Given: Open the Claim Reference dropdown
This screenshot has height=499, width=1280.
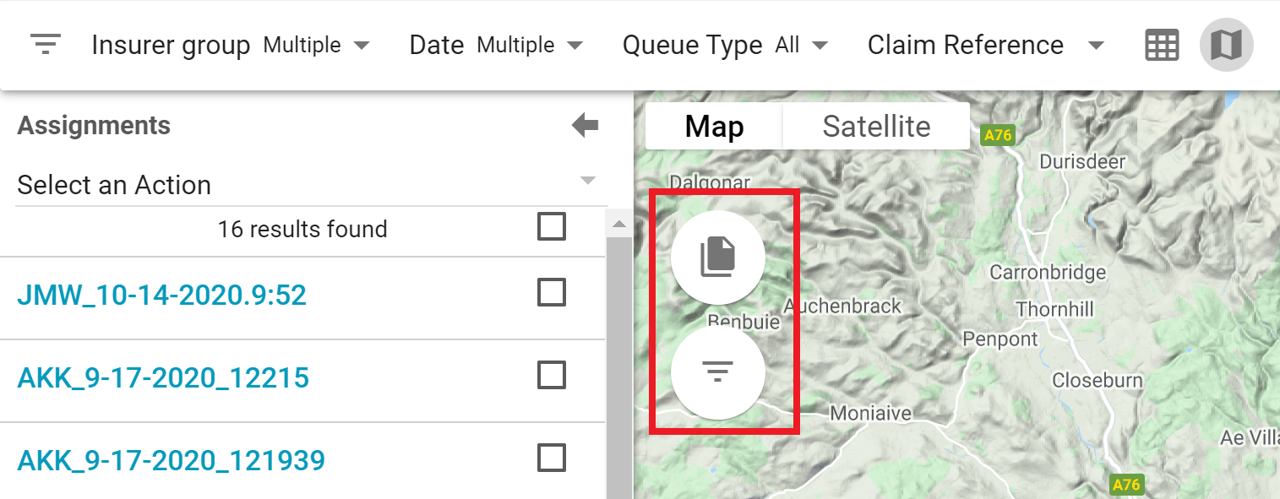Looking at the screenshot, I should (x=1096, y=46).
